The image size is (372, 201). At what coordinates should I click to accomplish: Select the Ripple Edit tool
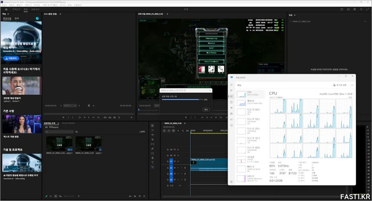point(153,135)
